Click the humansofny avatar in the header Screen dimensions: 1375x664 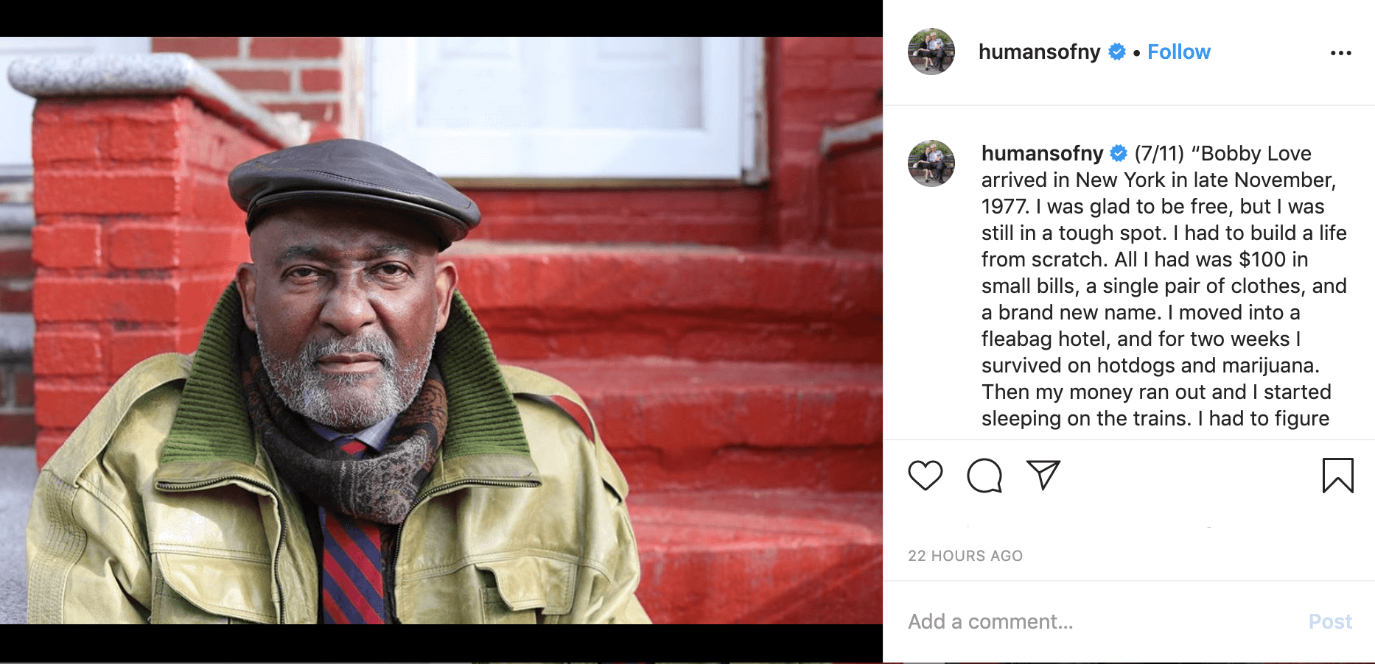(931, 52)
